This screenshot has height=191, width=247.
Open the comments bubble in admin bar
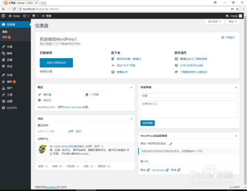(x=36, y=16)
